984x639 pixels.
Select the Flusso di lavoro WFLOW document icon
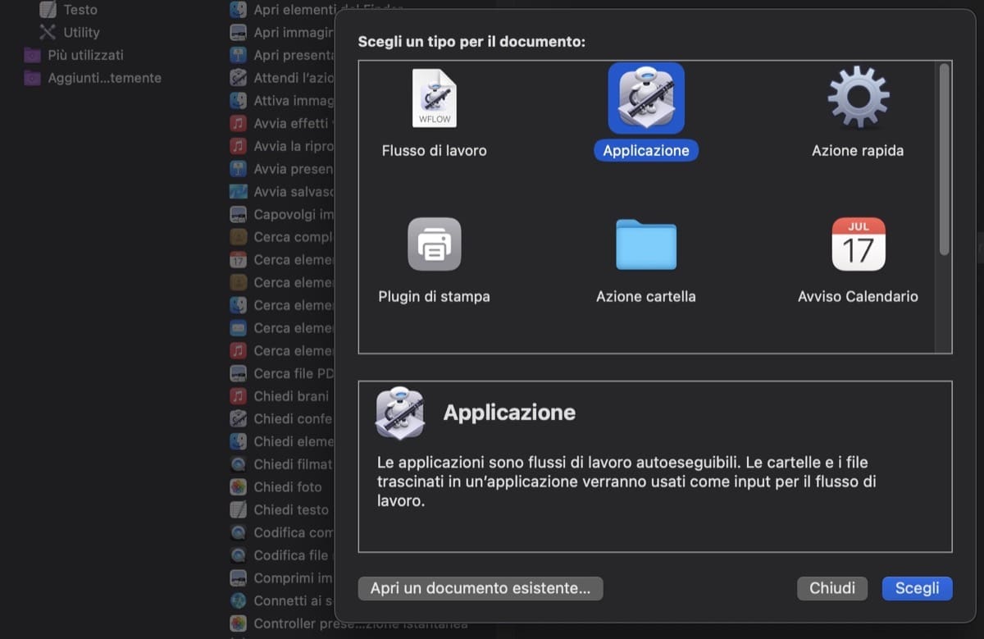[434, 98]
